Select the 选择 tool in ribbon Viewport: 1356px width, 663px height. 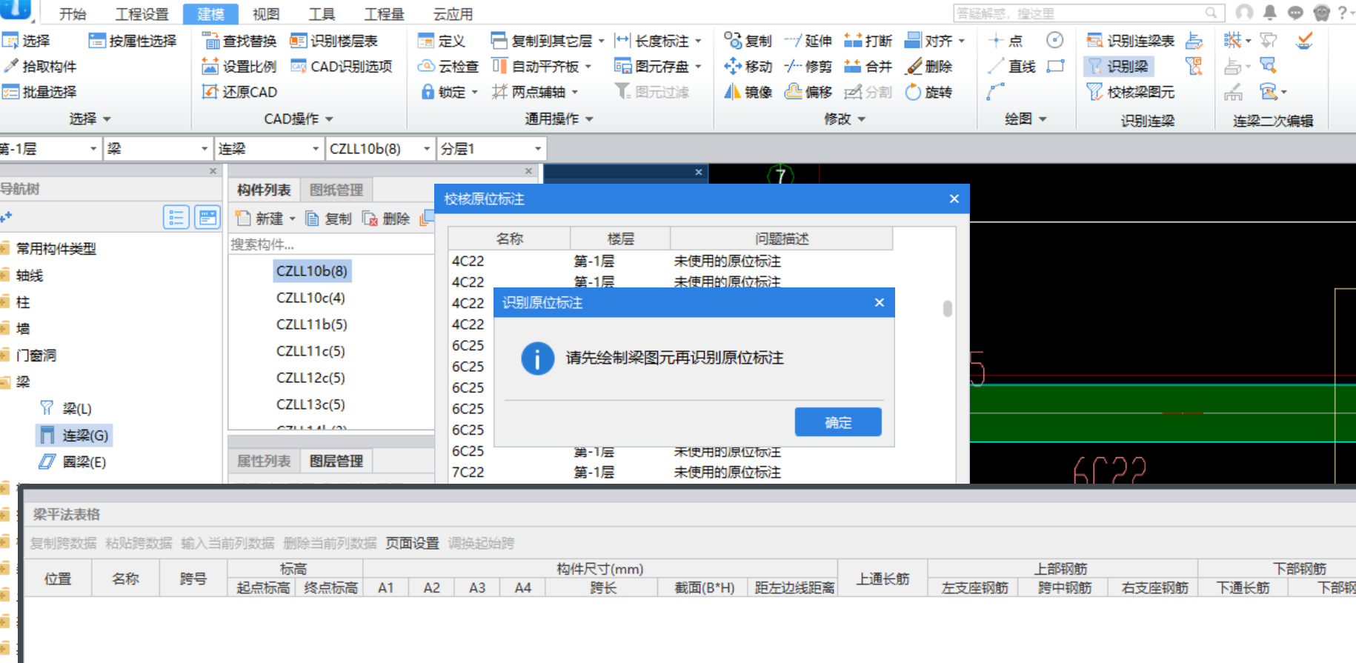[x=27, y=41]
